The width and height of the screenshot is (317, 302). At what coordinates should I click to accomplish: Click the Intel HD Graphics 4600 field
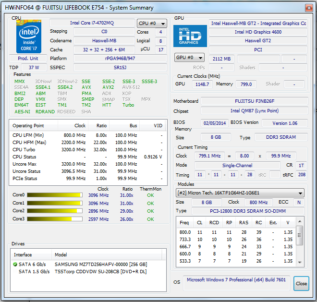258,32
